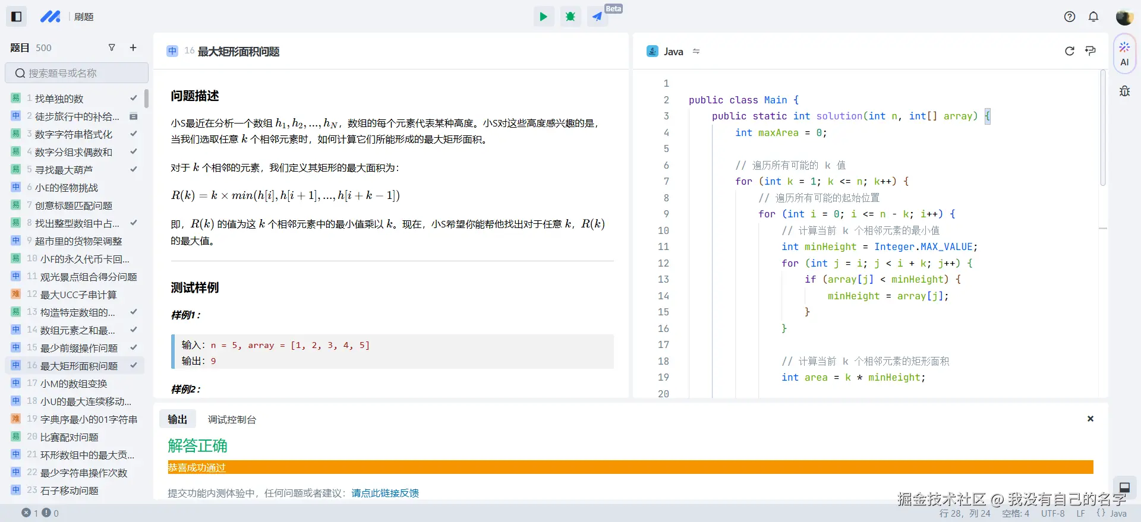The height and width of the screenshot is (522, 1141).
Task: Submit the solution with the paper plane icon
Action: (597, 17)
